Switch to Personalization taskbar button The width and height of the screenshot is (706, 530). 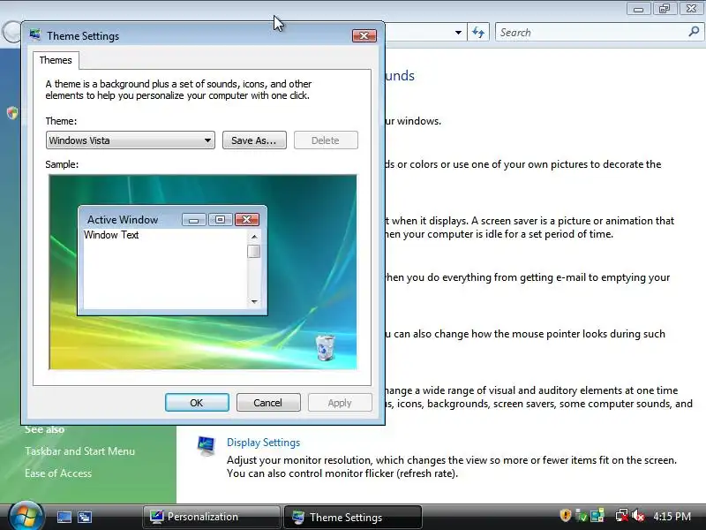(x=211, y=517)
